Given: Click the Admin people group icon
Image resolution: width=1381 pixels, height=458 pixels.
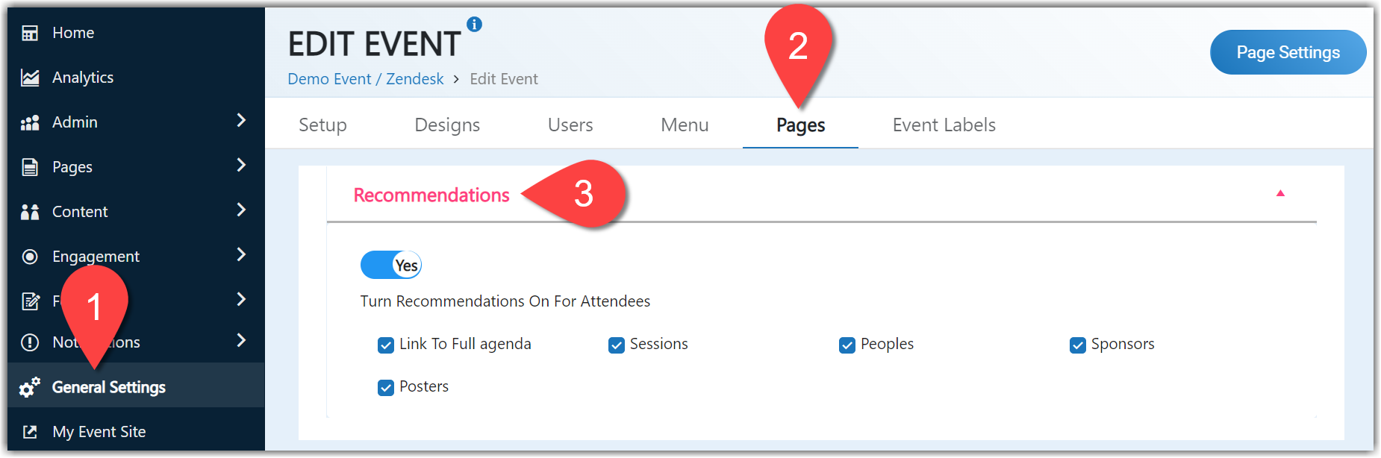Looking at the screenshot, I should (30, 122).
